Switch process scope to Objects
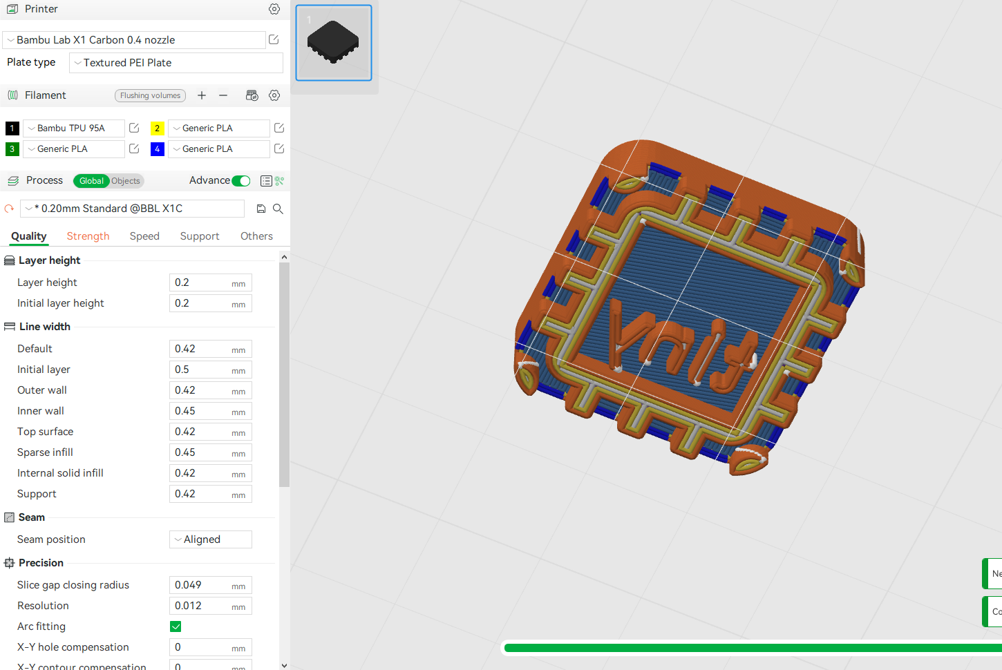 (x=126, y=181)
